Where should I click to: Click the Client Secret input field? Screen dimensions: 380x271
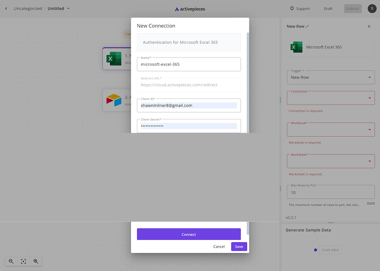pos(189,126)
